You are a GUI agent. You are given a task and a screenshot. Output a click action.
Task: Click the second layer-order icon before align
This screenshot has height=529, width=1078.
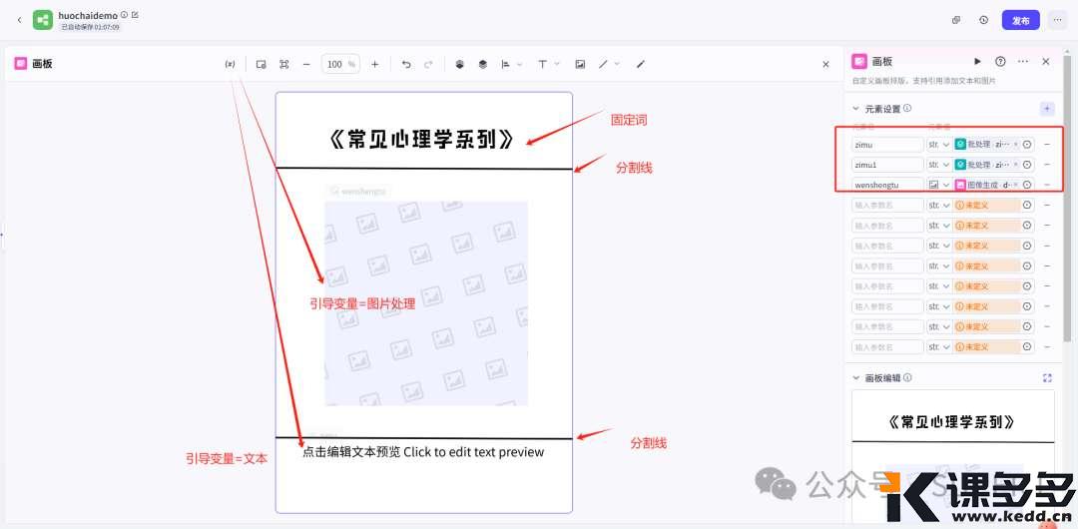tap(483, 64)
